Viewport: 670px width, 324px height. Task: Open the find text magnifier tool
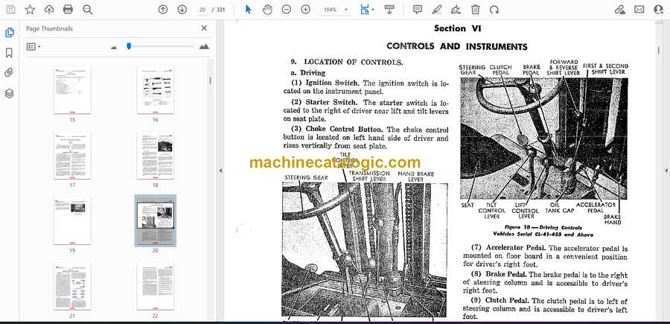pyautogui.click(x=88, y=10)
